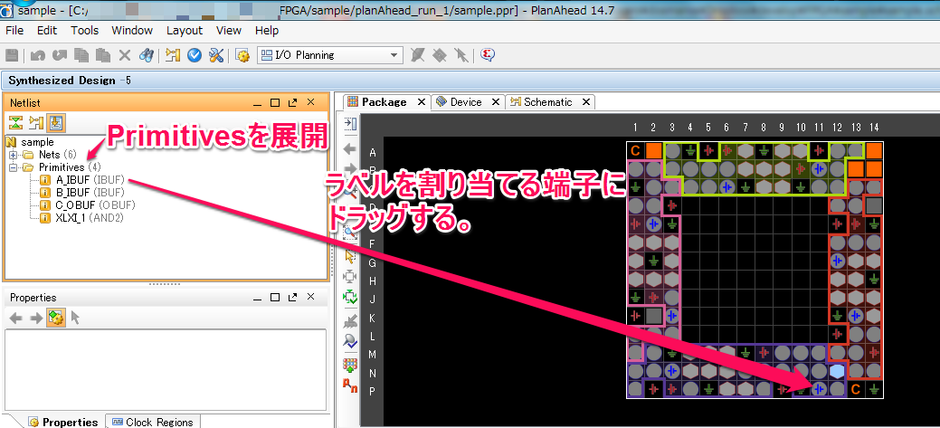Float the Netlist panel

tap(292, 103)
